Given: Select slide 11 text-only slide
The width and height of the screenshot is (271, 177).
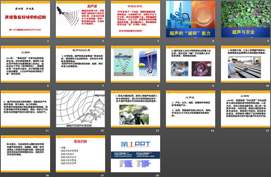Looking at the screenshot, I should (x=25, y=109).
